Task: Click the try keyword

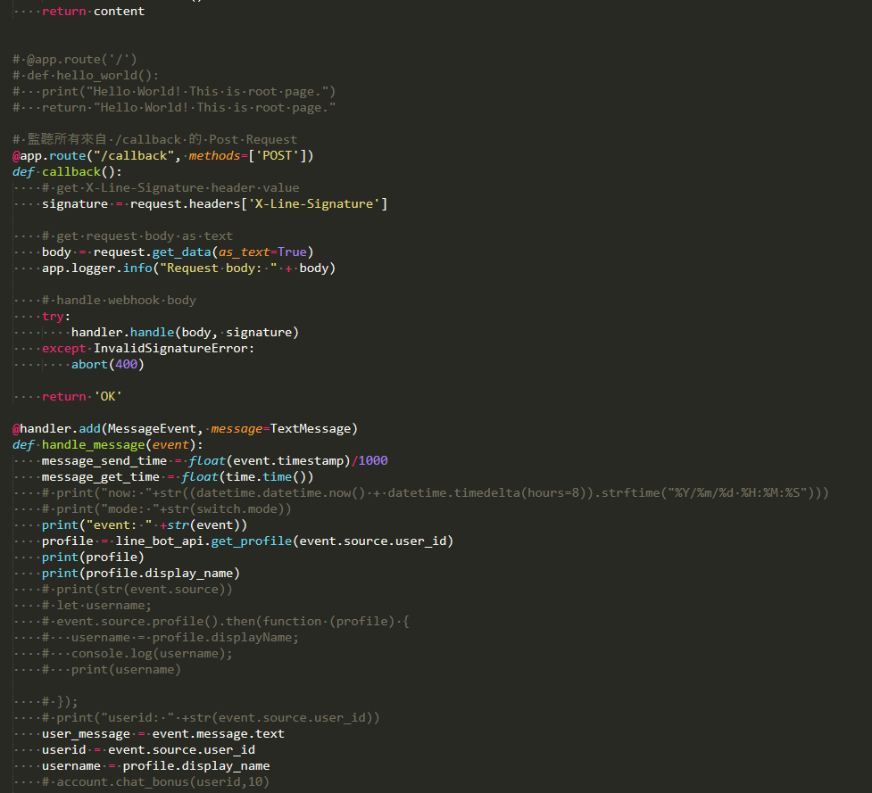Action: [55, 317]
